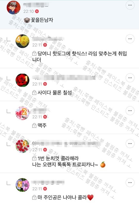Screen dimensions: 139x203
Task: Click the new badge next to 22:10
Action: (x=37, y=11)
